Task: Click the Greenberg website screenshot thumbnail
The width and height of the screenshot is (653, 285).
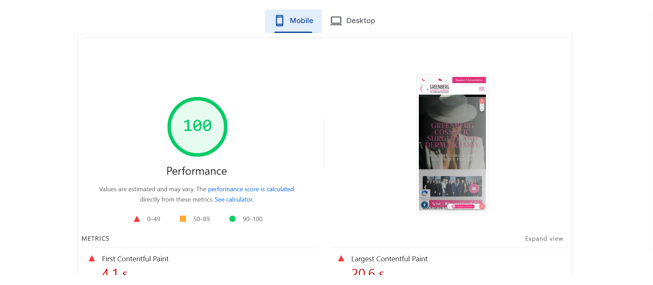Action: coord(452,144)
